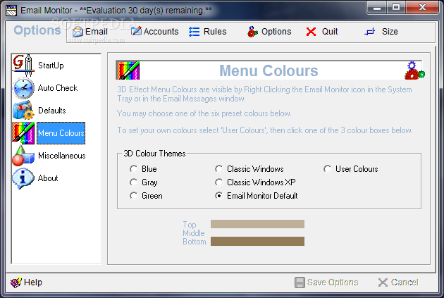Click the Bottom colour box
Image resolution: width=444 pixels, height=298 pixels.
pos(257,242)
